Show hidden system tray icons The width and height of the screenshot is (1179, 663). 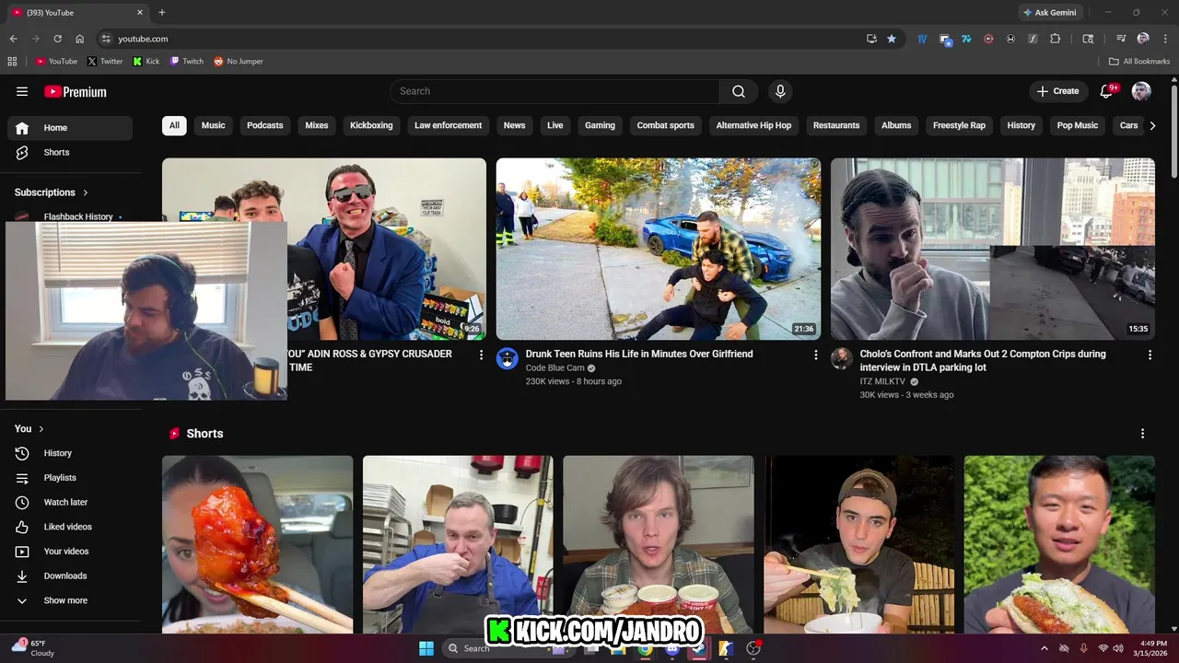(1044, 648)
